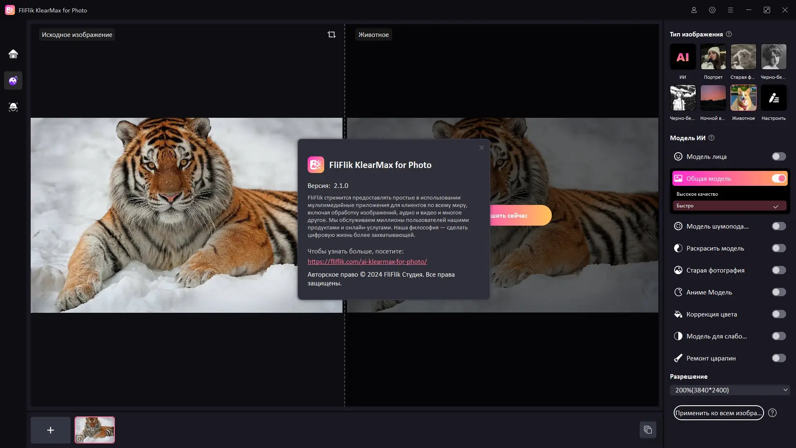The height and width of the screenshot is (448, 796).
Task: Click Применить ко всем изображениям button
Action: [x=718, y=413]
